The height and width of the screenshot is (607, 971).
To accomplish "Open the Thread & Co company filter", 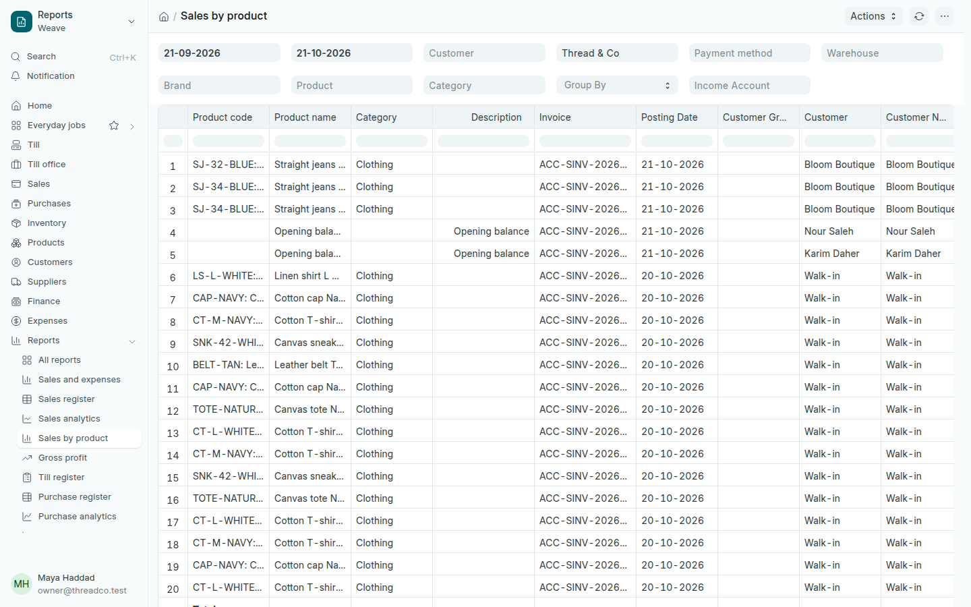I will (617, 53).
